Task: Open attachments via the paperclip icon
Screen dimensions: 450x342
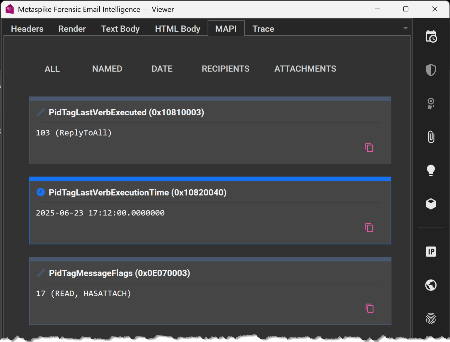Action: (x=431, y=137)
